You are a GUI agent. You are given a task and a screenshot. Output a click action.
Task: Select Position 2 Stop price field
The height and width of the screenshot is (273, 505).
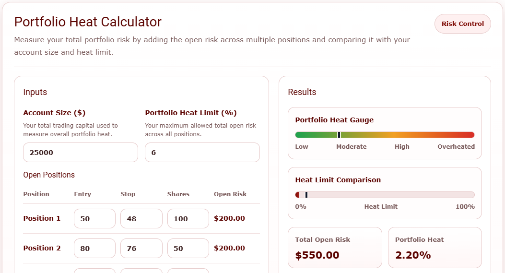coord(141,249)
